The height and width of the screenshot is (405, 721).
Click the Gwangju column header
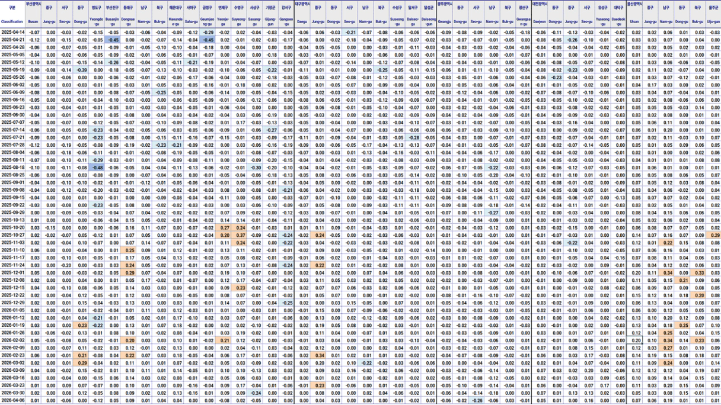point(444,21)
